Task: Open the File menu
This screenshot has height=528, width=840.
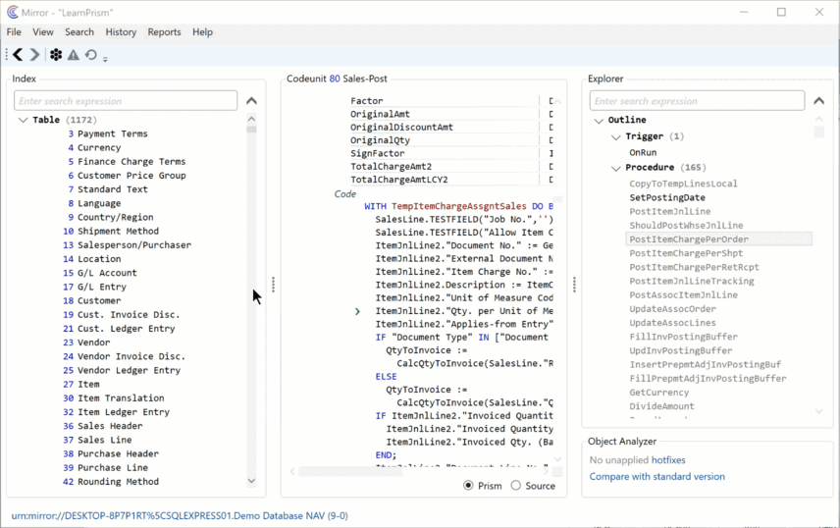Action: (14, 32)
